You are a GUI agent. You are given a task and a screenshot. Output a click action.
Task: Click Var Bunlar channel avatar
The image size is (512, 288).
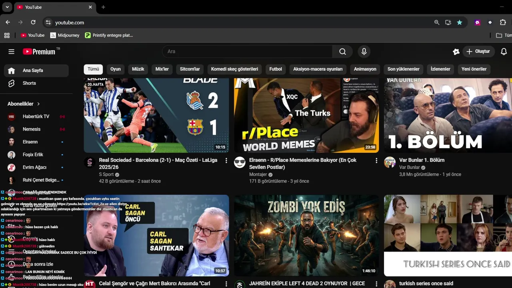[390, 162]
